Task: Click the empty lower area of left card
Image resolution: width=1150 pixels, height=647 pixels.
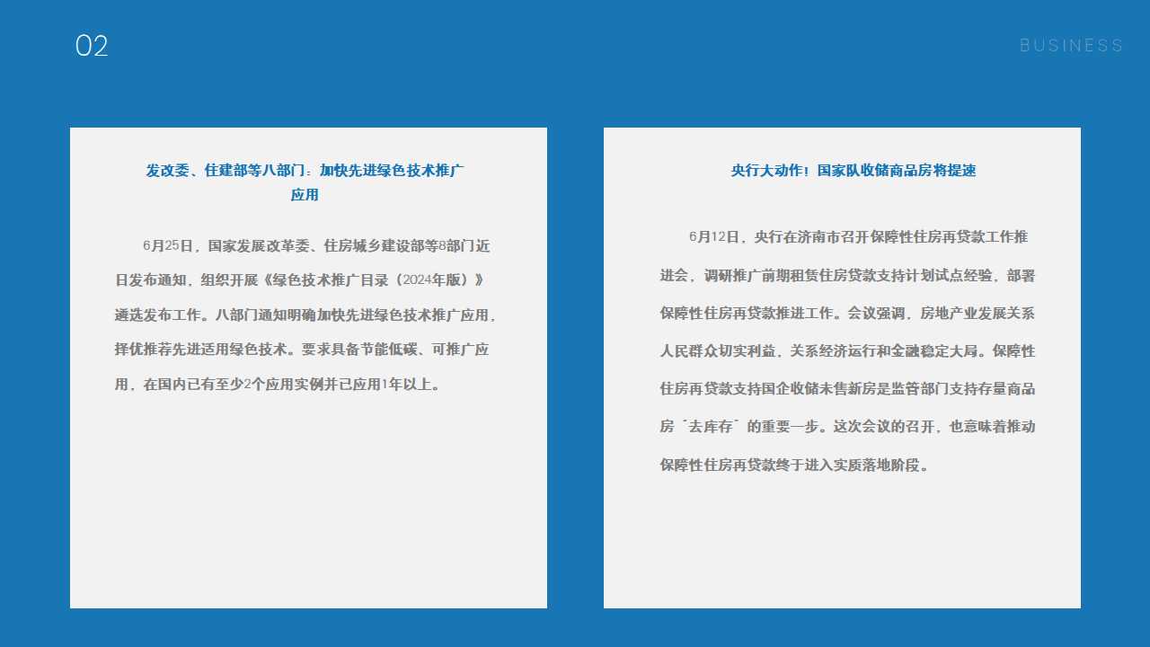Action: click(x=308, y=512)
